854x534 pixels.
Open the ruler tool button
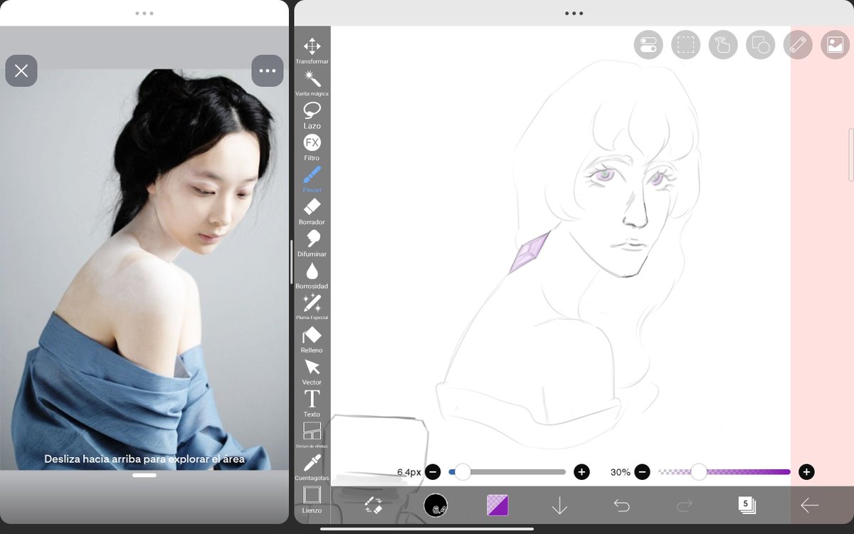(798, 46)
